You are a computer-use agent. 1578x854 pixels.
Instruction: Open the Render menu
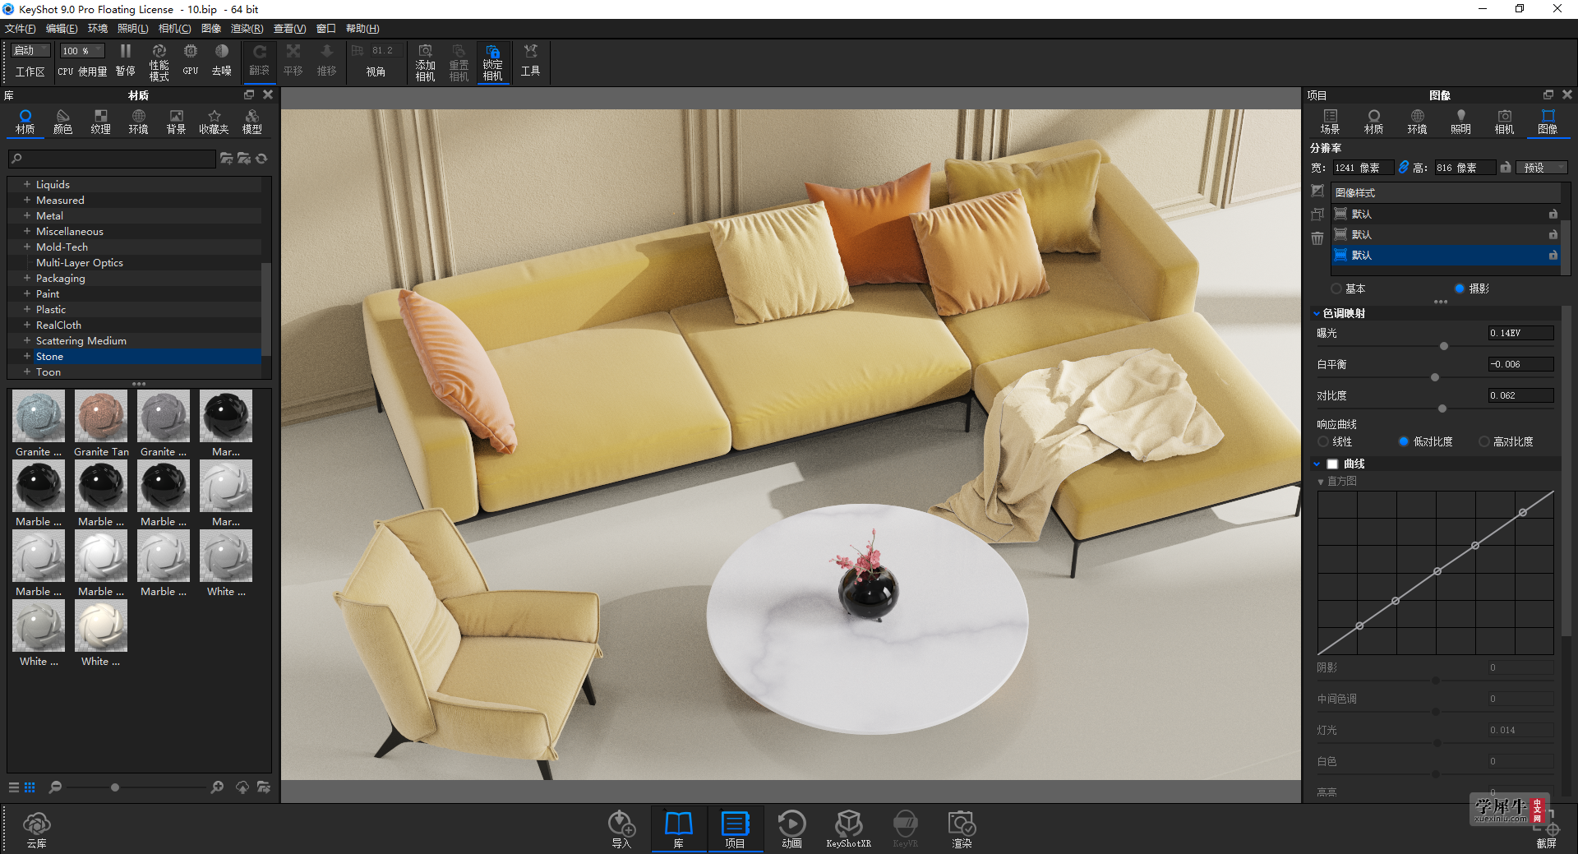click(247, 29)
